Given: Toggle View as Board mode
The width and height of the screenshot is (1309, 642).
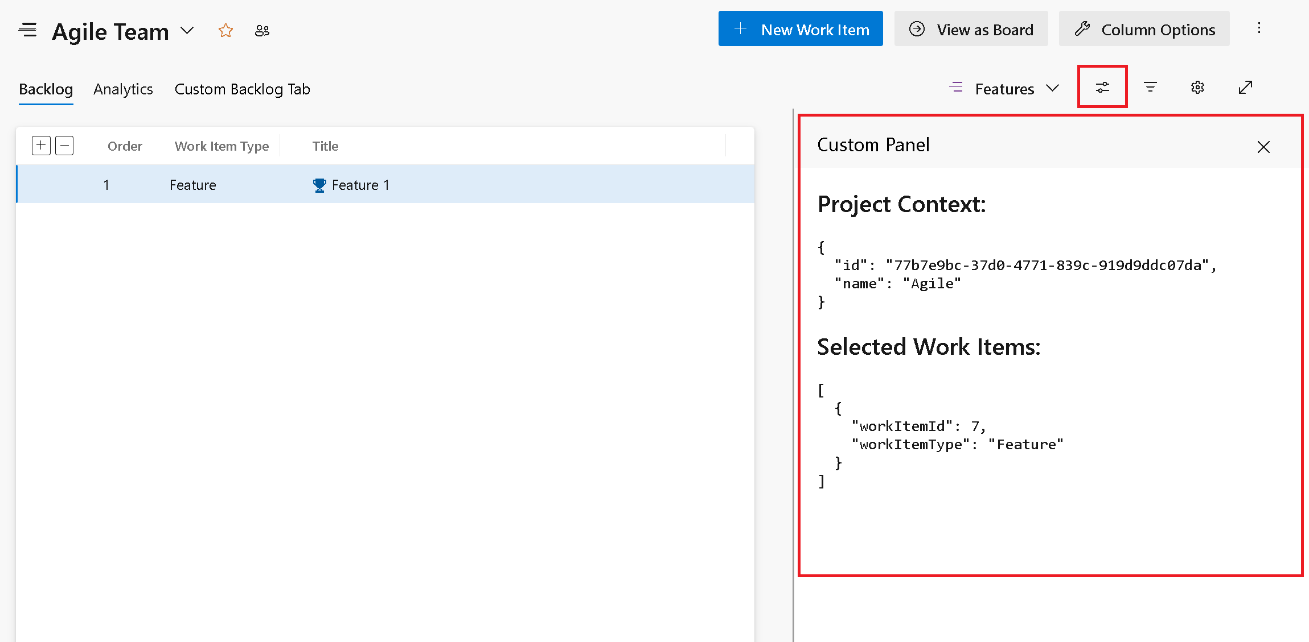Looking at the screenshot, I should click(x=971, y=30).
